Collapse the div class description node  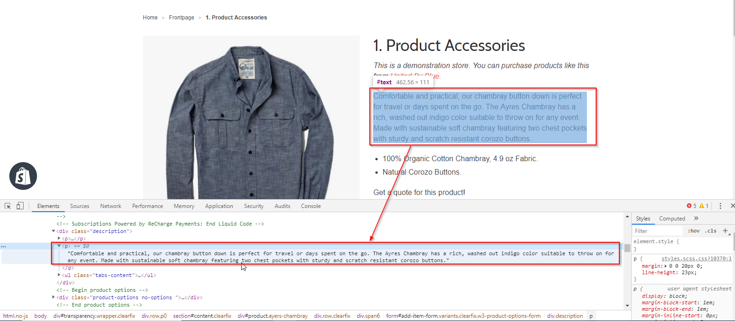54,231
